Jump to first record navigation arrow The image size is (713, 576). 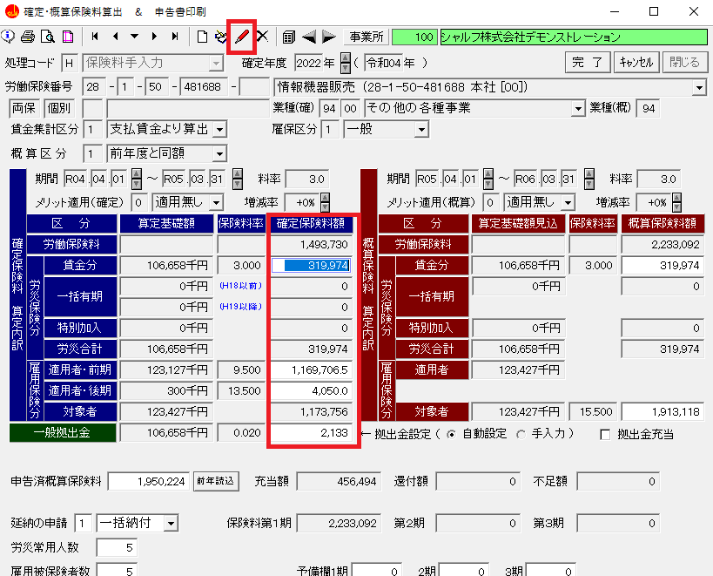94,37
